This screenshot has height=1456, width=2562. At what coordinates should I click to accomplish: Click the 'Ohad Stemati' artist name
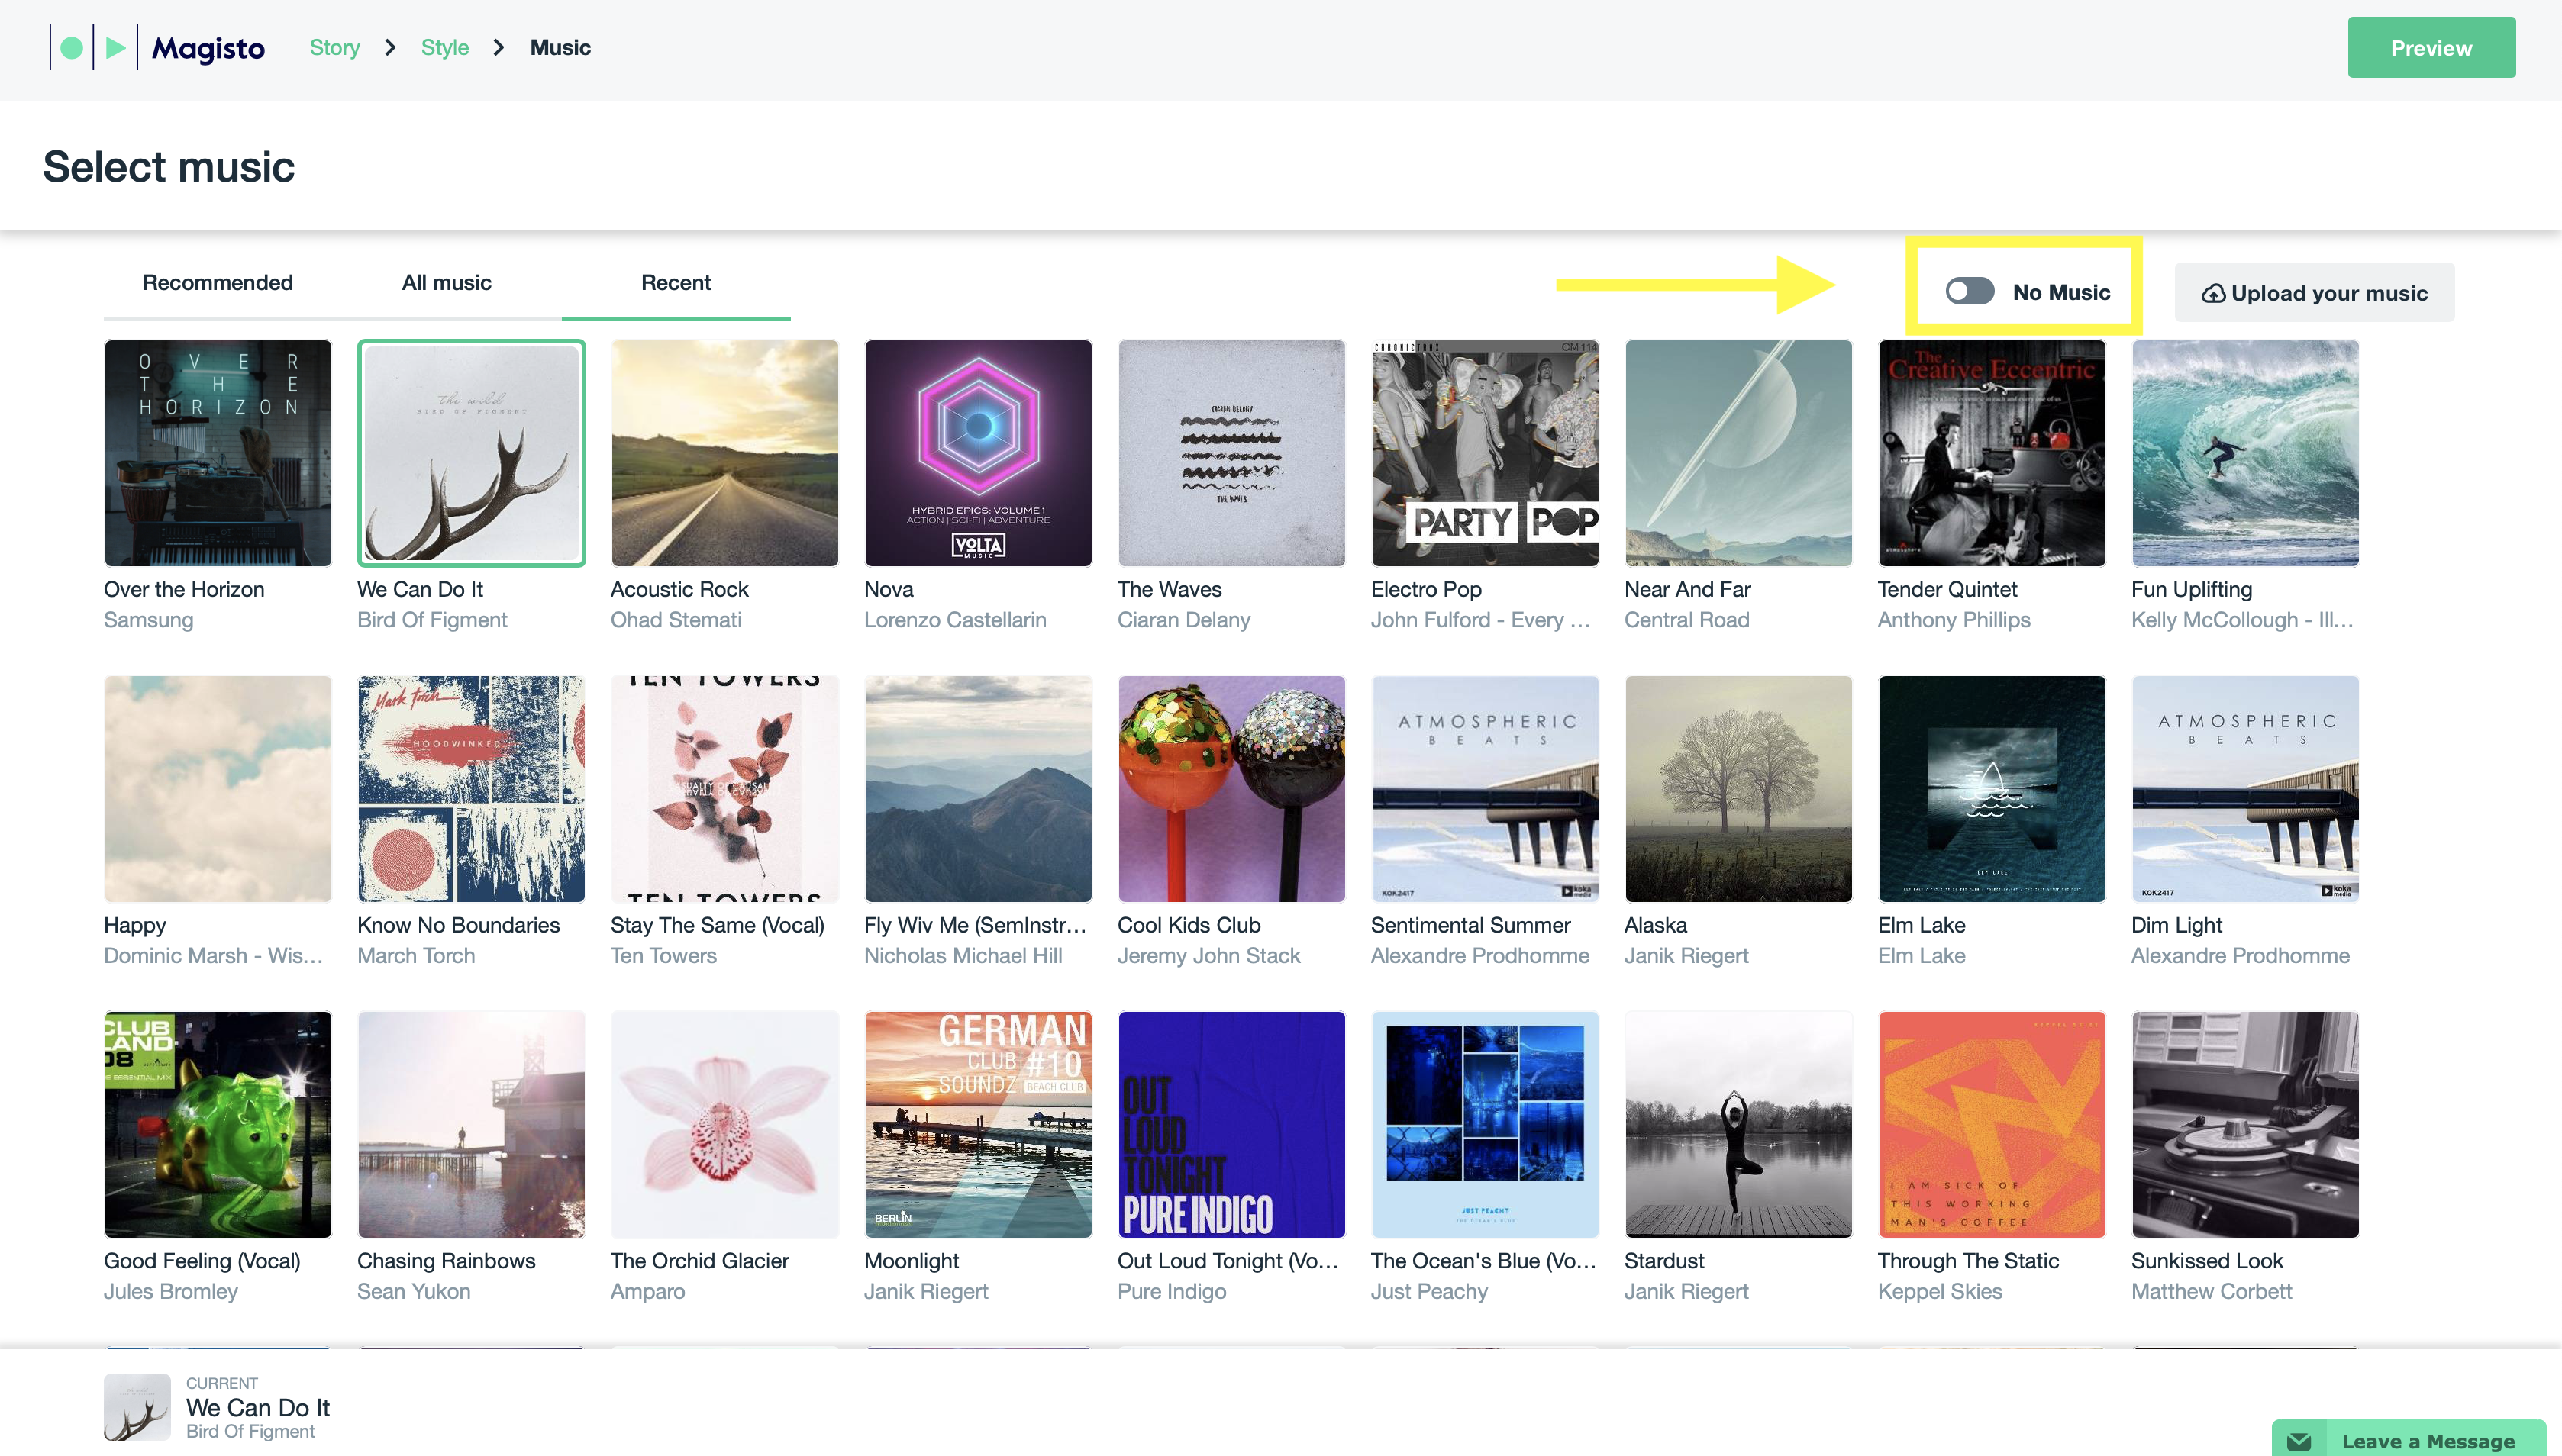[x=676, y=620]
